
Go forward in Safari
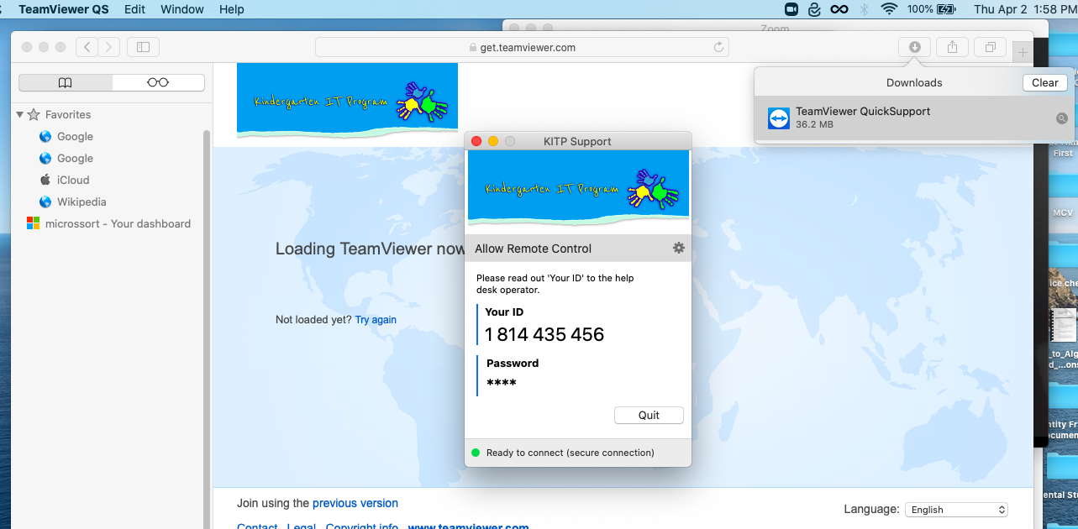[x=109, y=47]
